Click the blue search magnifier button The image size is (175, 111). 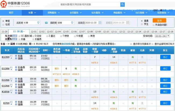pos(122,5)
